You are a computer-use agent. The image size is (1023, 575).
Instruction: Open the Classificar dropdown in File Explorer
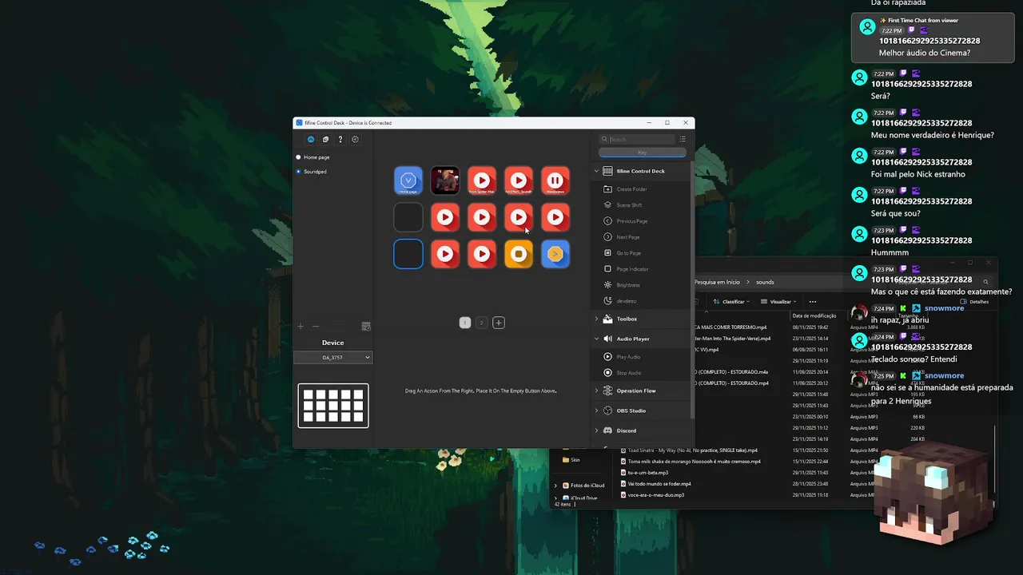[x=731, y=302]
